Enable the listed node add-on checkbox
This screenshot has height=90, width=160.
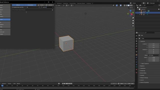tap(15, 10)
